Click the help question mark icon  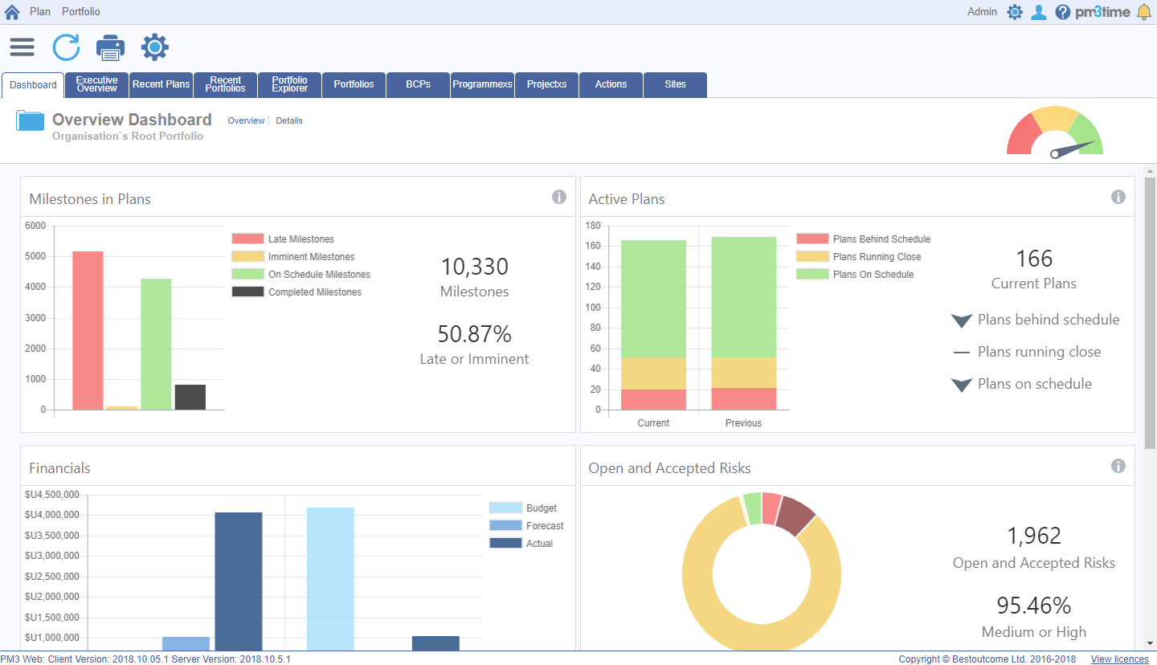click(x=1063, y=12)
